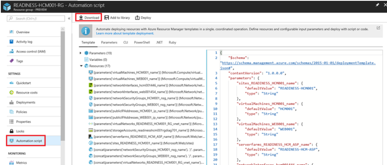Follow the Learn more about template deployment link
Screen dimensions: 387x165
pos(125,33)
